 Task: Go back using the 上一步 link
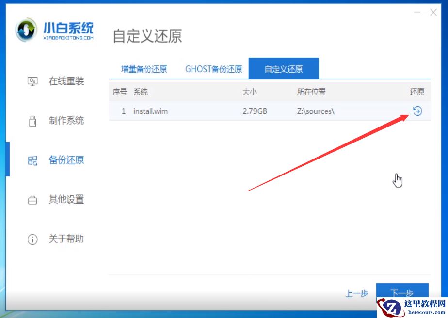click(x=357, y=293)
